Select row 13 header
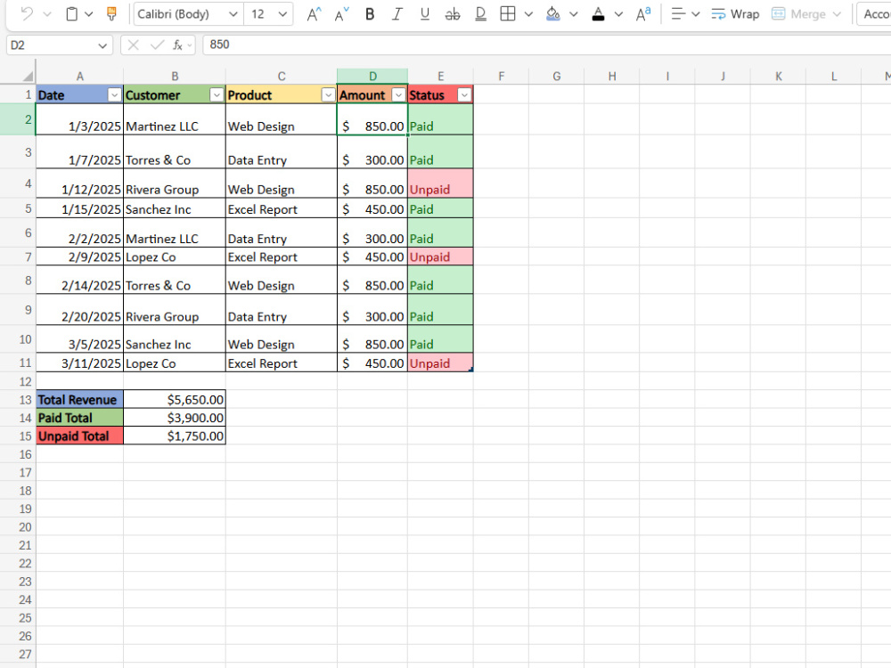The height and width of the screenshot is (668, 891). coord(18,399)
